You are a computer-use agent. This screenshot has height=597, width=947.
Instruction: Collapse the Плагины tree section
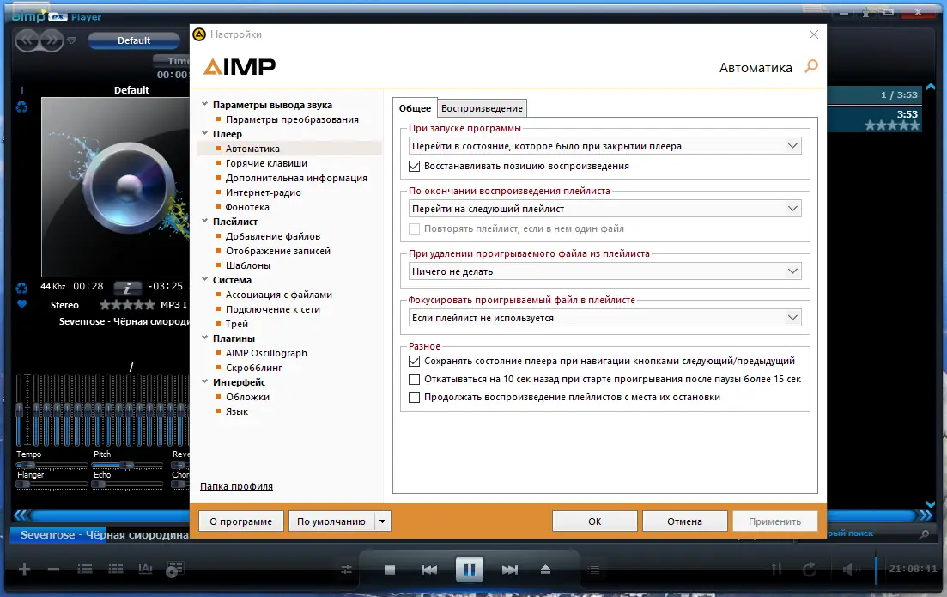coord(203,338)
